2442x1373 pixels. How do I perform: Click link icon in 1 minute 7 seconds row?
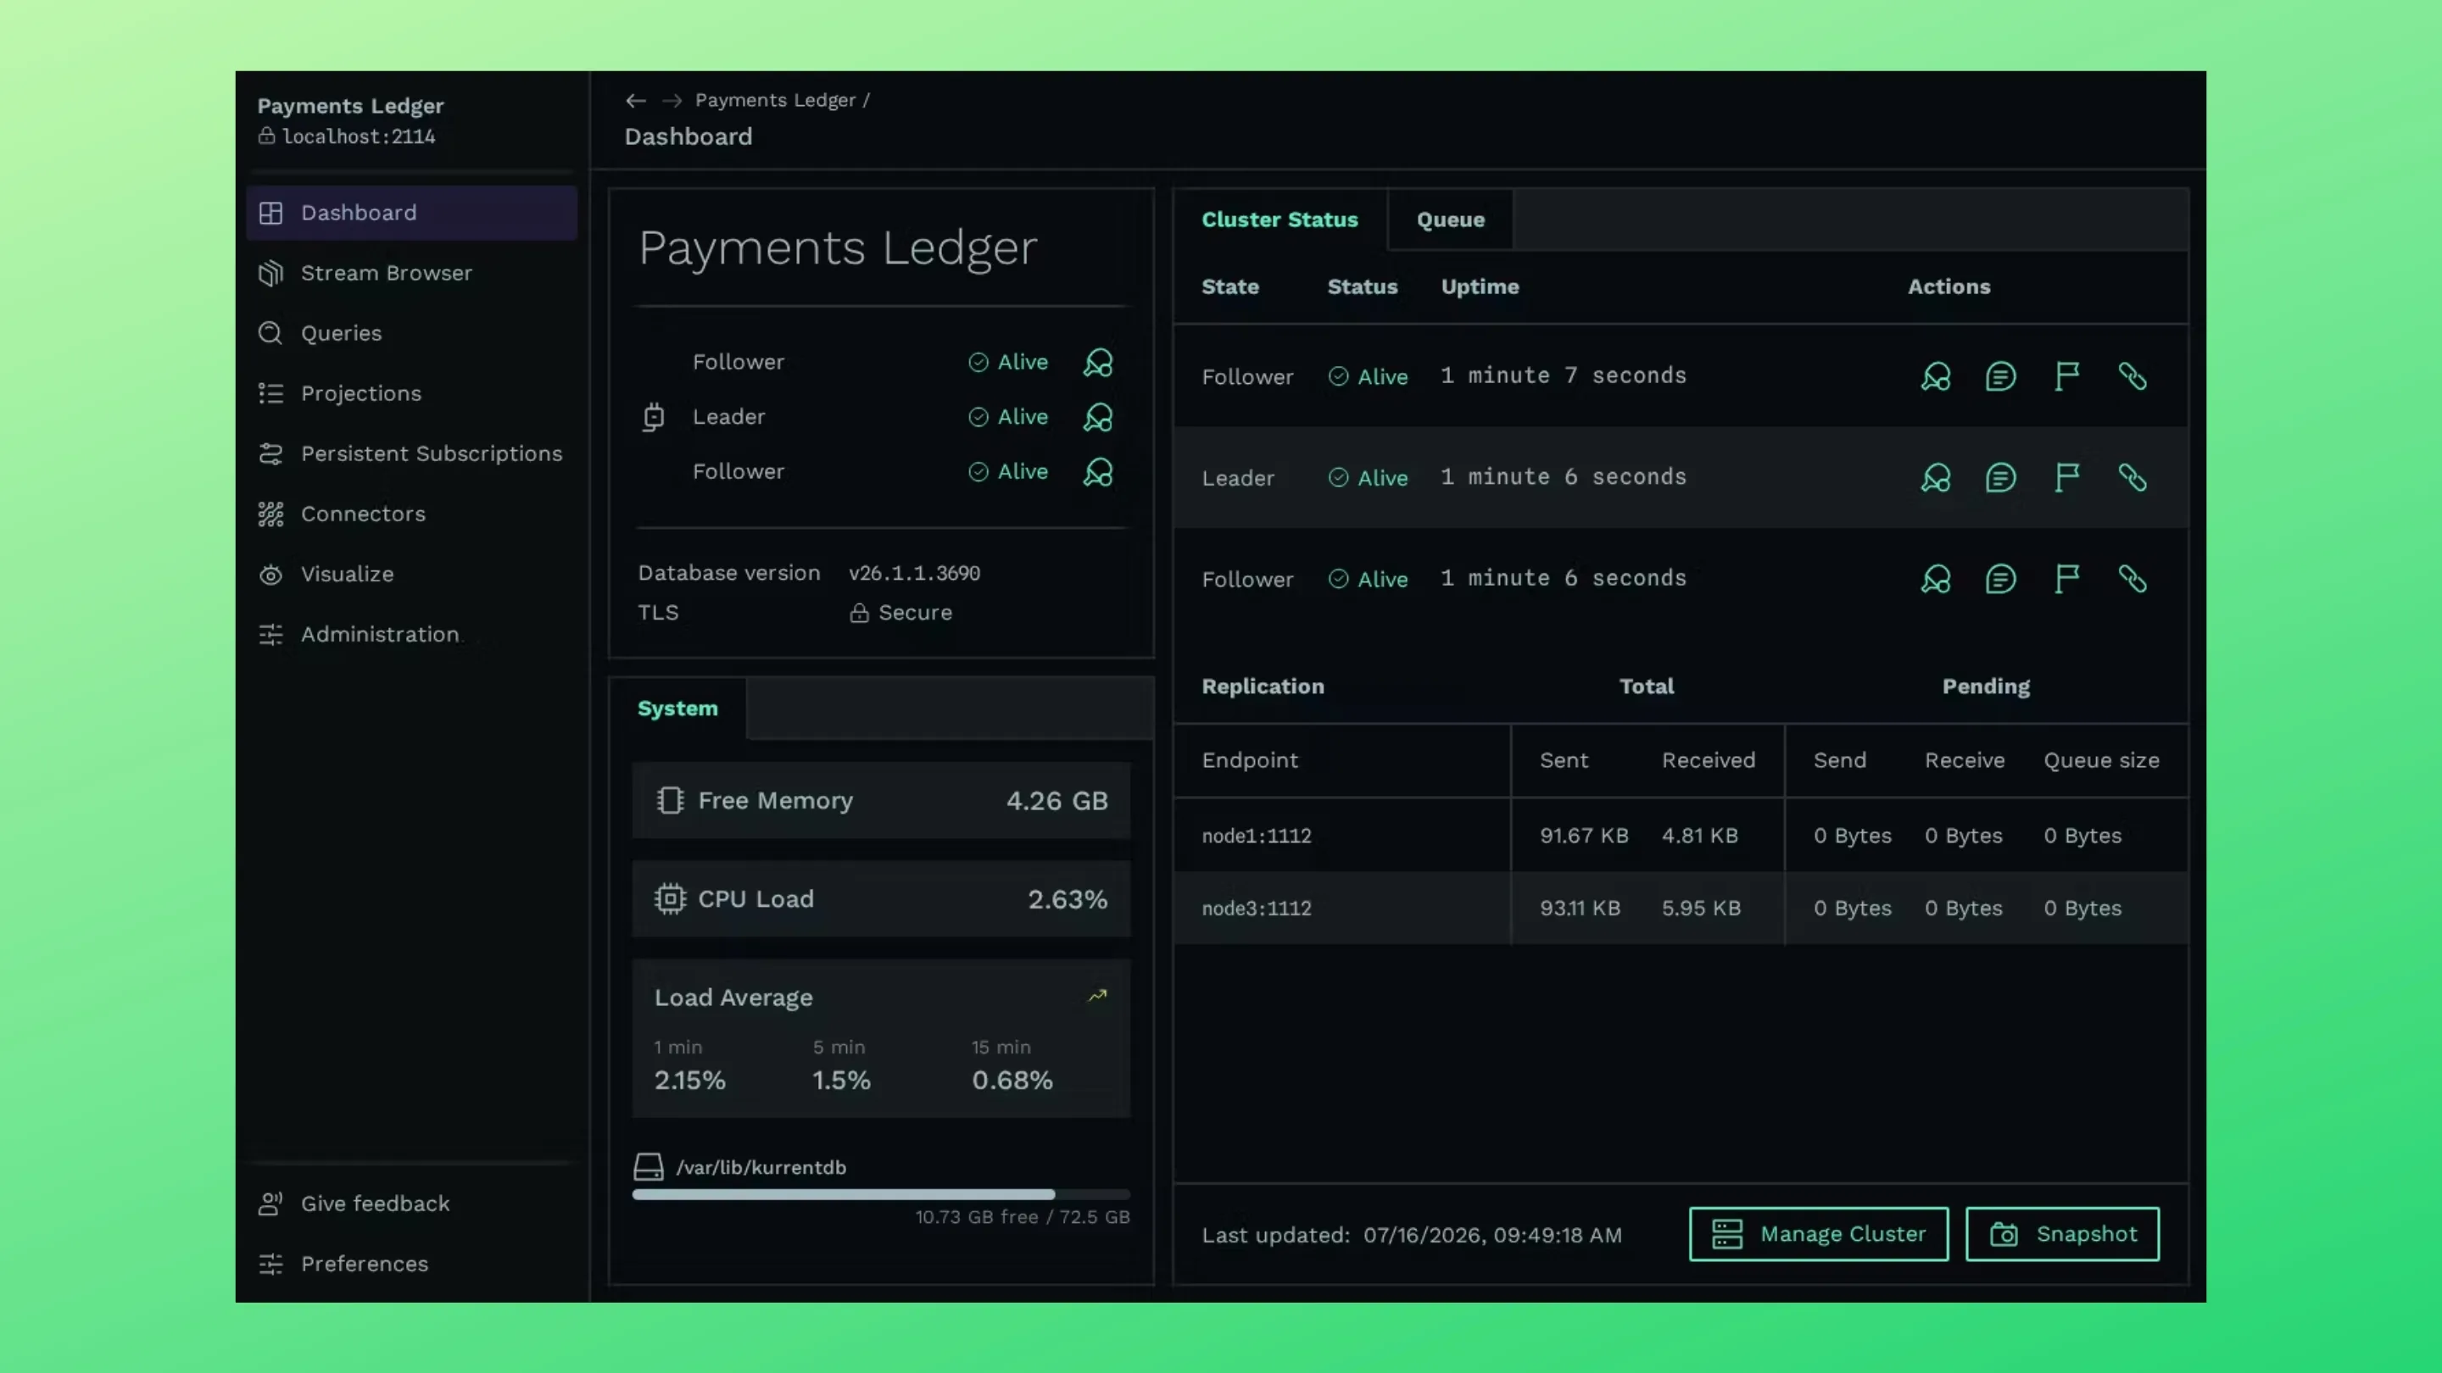(2133, 376)
